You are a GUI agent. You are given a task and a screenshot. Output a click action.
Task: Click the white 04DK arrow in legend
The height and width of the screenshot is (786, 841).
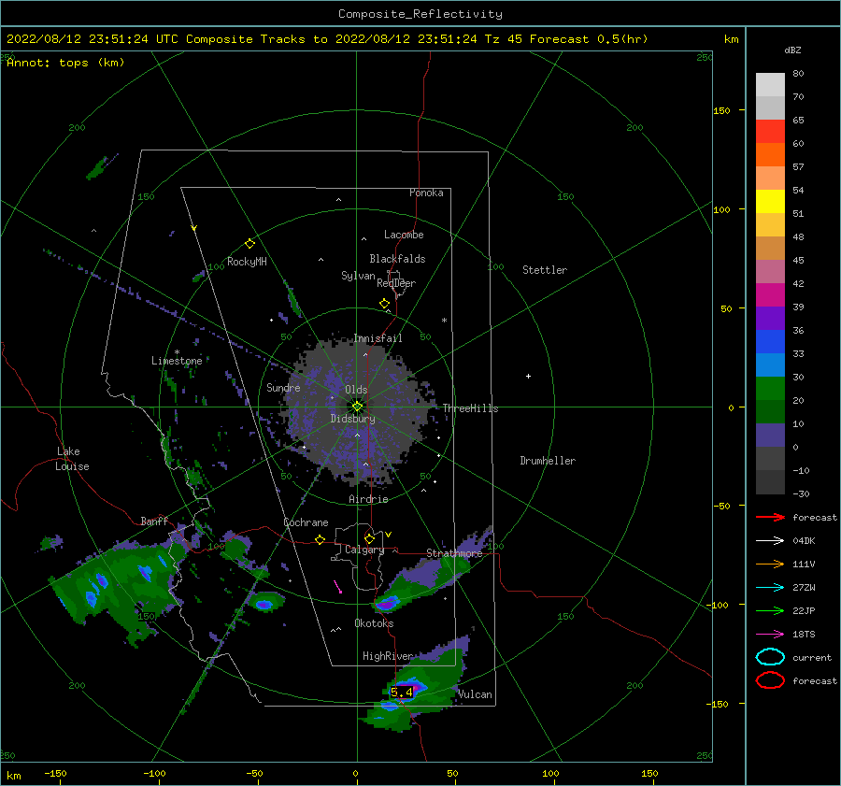[770, 540]
